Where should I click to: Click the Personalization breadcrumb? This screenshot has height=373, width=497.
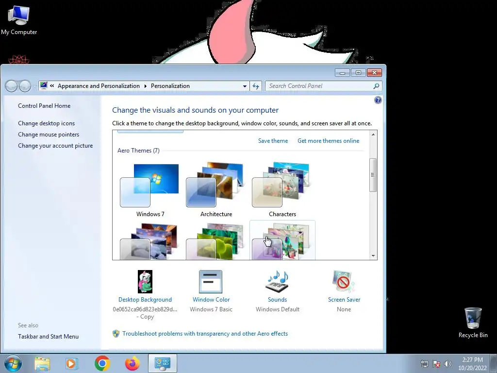(170, 86)
